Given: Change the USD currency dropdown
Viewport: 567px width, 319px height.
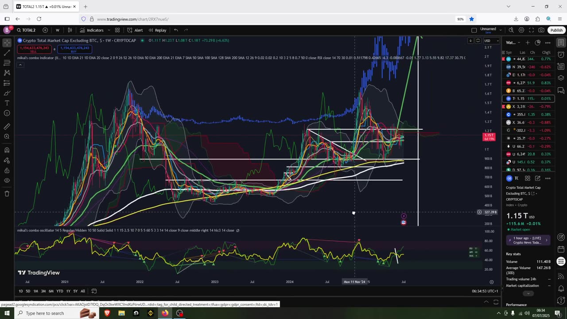Looking at the screenshot, I should (x=491, y=41).
